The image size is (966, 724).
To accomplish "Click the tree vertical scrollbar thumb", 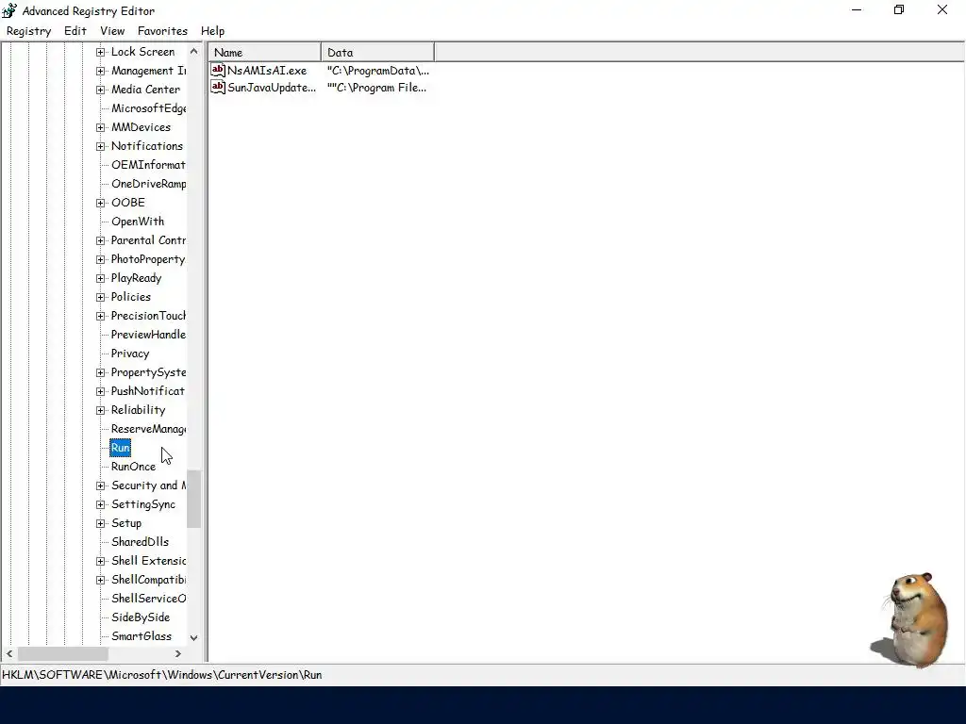I will [194, 500].
